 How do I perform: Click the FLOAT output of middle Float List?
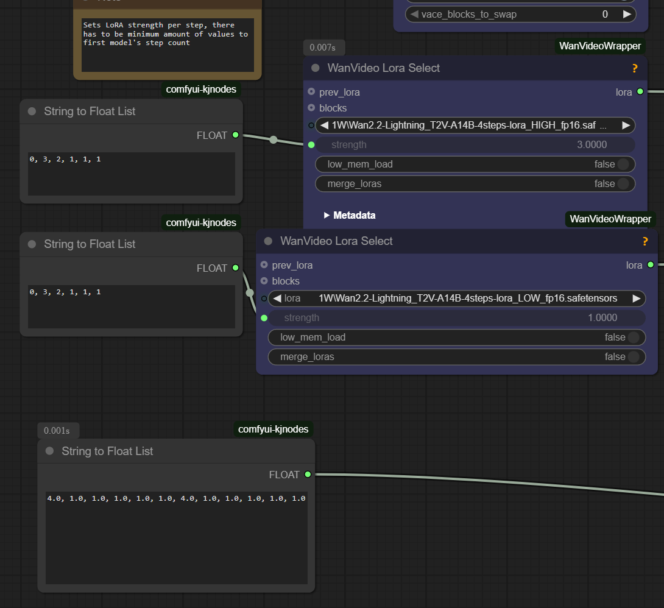click(236, 268)
